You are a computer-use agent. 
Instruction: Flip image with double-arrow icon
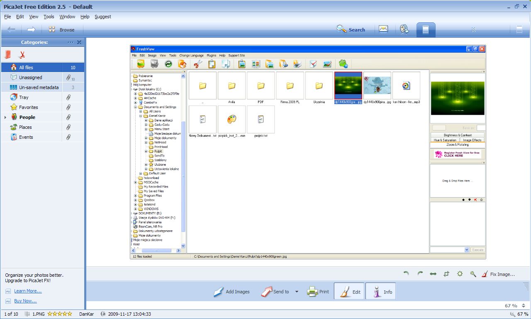click(433, 274)
